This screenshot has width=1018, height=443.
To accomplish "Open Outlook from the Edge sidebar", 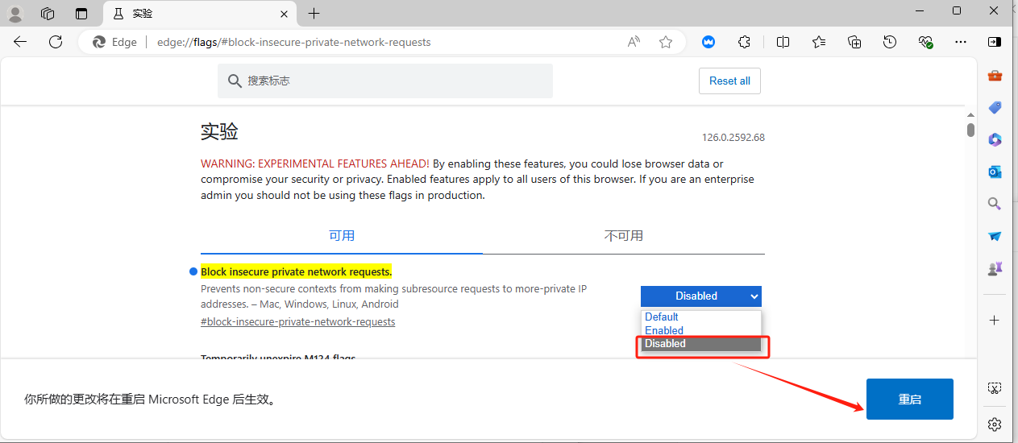I will [x=995, y=172].
